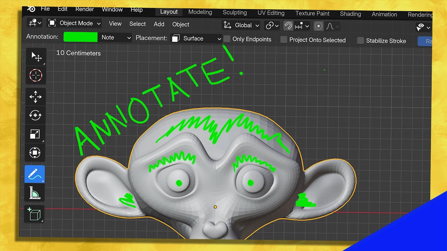Open the proportional editing falloff dropdown
447x251 pixels.
click(332, 26)
